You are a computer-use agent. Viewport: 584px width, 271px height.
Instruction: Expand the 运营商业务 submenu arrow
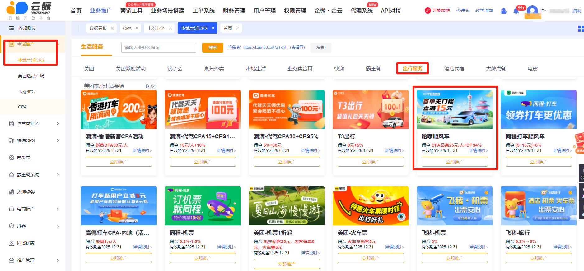point(58,123)
